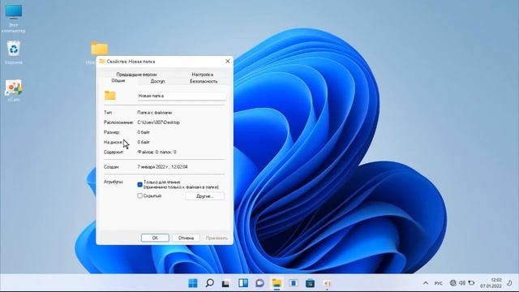Open Chat icon on taskbar
This screenshot has height=292, width=519.
pos(259,283)
